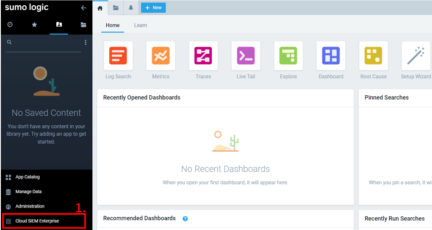Click the Pinned Searches heading
Image resolution: width=432 pixels, height=230 pixels.
(387, 97)
